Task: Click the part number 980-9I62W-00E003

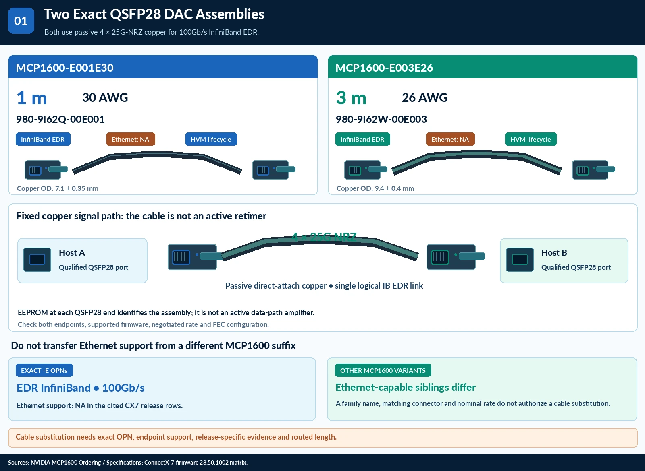Action: pos(381,119)
